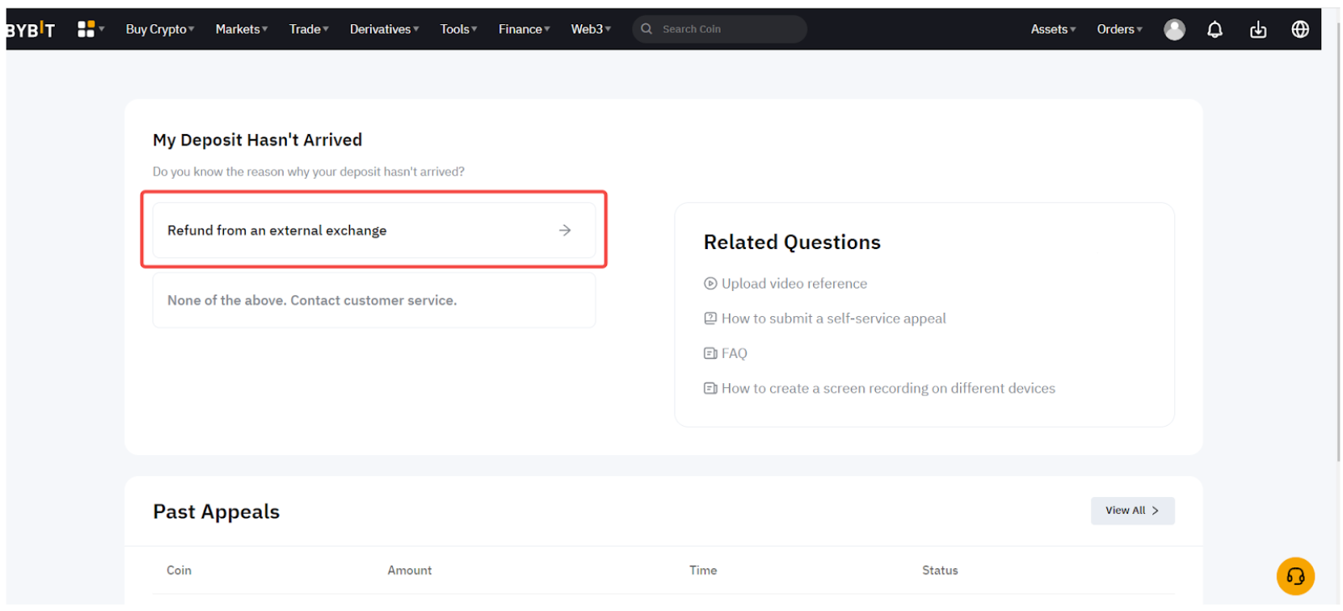This screenshot has width=1343, height=611.
Task: Expand the Orders dropdown
Action: pyautogui.click(x=1118, y=29)
